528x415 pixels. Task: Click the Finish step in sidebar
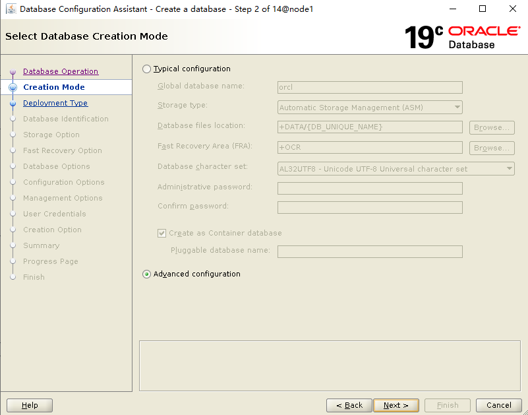point(34,278)
